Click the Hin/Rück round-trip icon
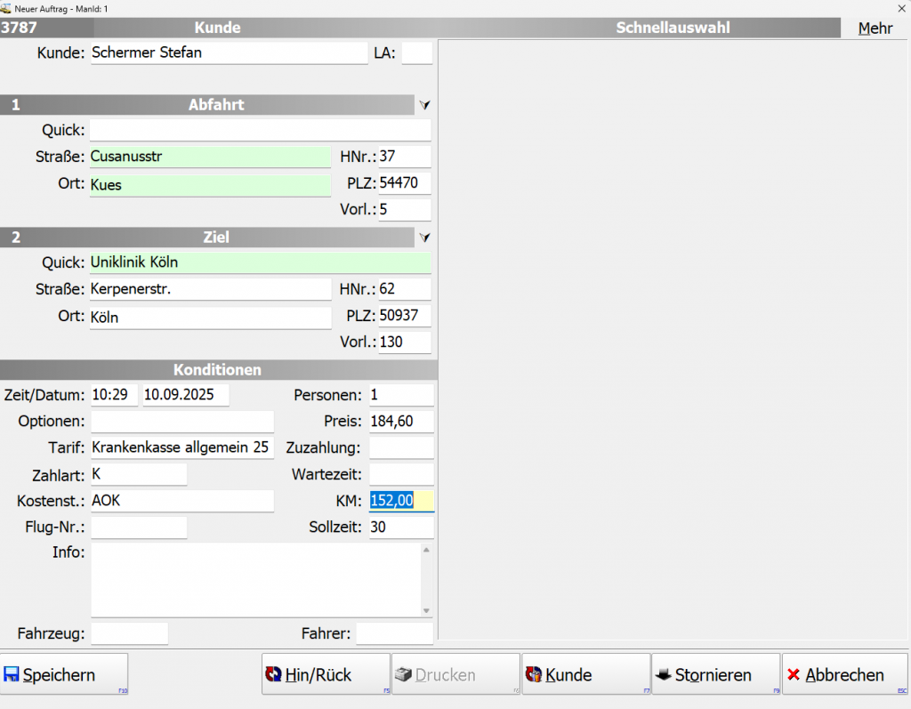Screen dimensions: 911x709 [274, 675]
